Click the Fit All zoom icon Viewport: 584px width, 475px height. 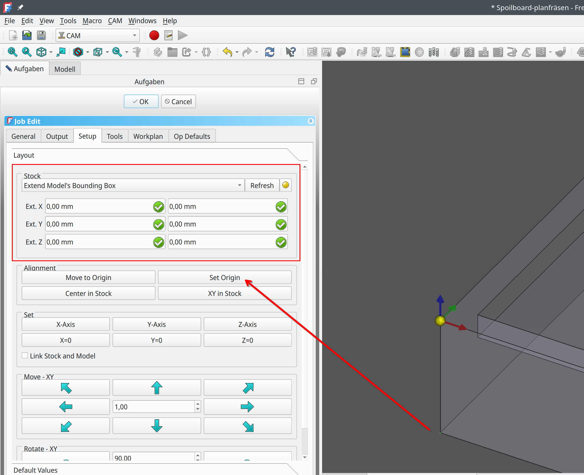[12, 52]
